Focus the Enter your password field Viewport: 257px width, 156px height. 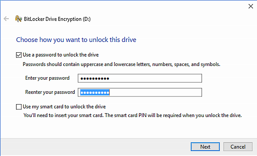click(140, 78)
